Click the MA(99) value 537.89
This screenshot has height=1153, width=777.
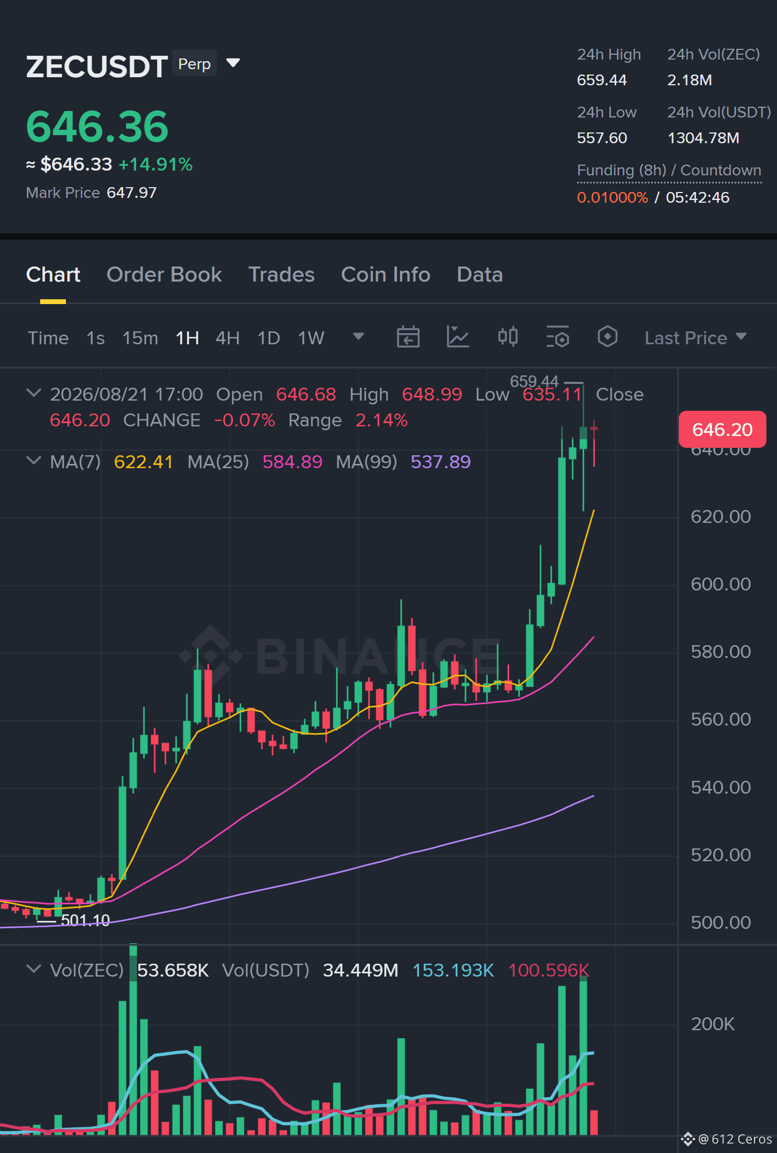click(440, 462)
